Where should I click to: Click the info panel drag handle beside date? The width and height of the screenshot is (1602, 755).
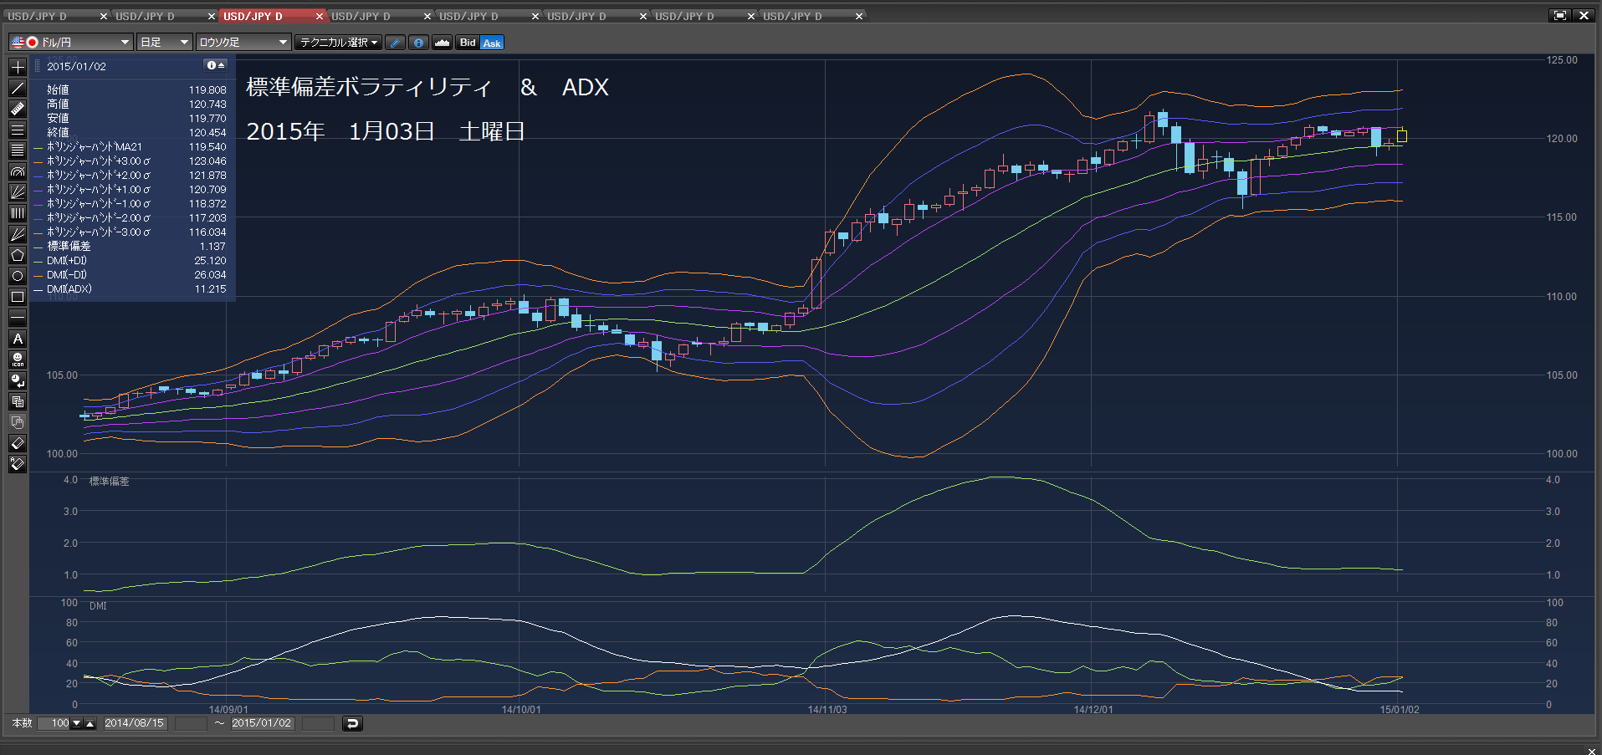click(x=38, y=65)
